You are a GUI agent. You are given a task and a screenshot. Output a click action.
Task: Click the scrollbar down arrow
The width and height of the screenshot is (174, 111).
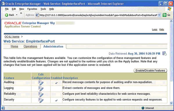pyautogui.click(x=171, y=103)
